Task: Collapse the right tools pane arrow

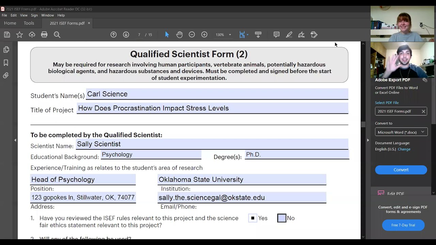Action: point(368,140)
